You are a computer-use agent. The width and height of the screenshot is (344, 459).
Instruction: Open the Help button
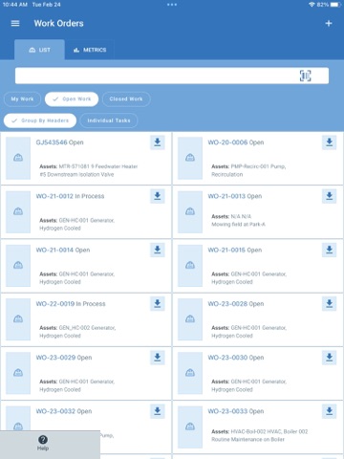coord(43,444)
